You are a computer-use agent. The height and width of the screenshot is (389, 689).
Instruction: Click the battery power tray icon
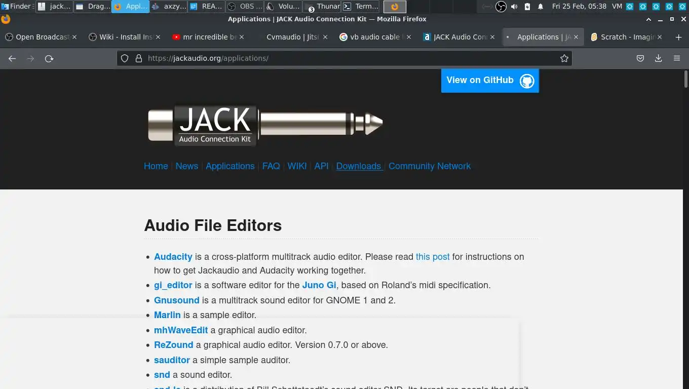click(527, 7)
